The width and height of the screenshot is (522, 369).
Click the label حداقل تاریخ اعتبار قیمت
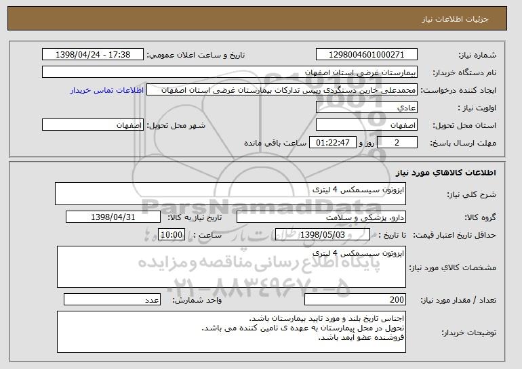[x=454, y=235]
